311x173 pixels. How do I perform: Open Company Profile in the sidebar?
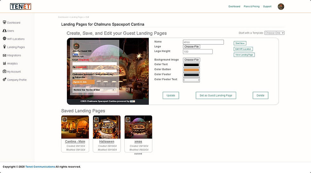(x=17, y=80)
